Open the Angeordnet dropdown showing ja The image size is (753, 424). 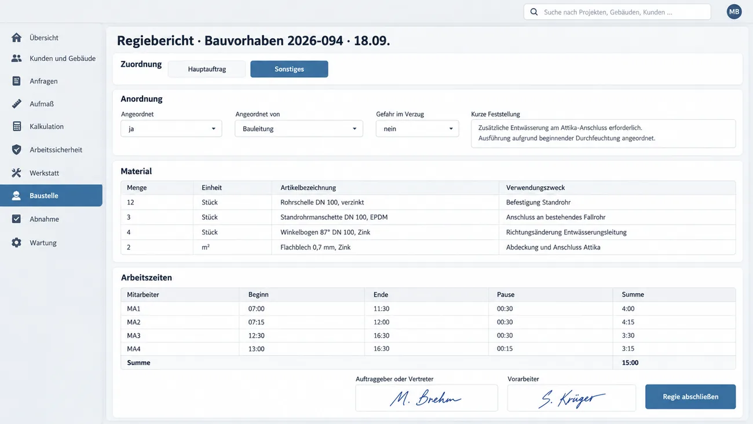click(171, 129)
